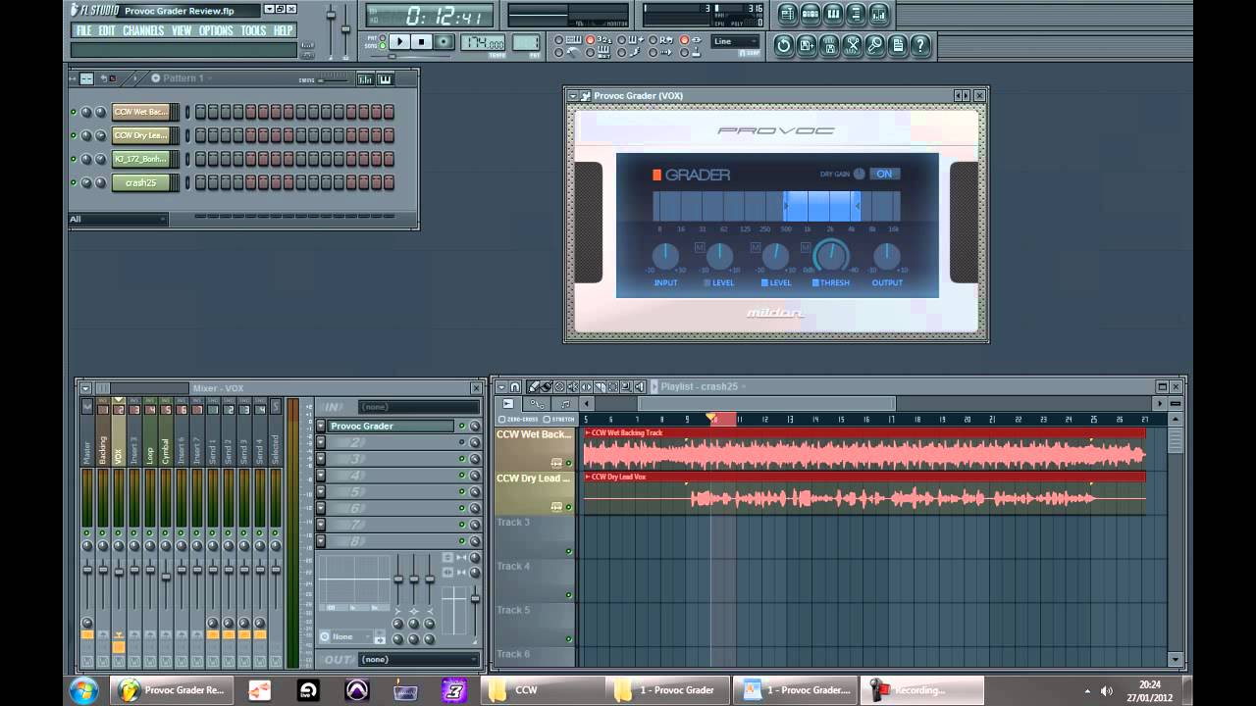Click the one-click audio recording microphone icon
The width and height of the screenshot is (1256, 706).
pyautogui.click(x=874, y=45)
